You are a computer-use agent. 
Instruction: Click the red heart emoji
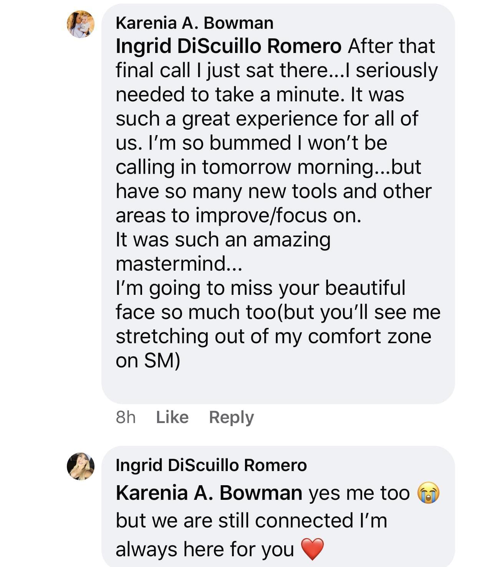coord(313,549)
